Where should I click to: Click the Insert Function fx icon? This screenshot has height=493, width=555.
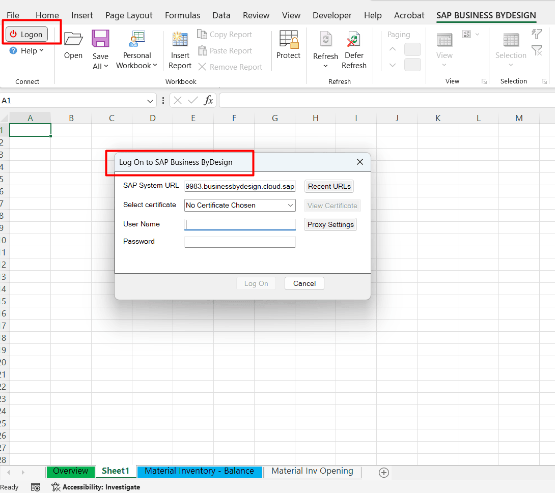[208, 100]
